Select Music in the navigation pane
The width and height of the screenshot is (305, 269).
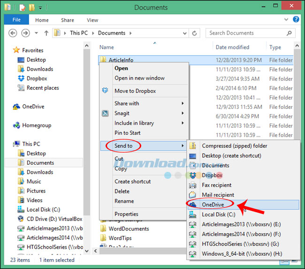(34, 181)
